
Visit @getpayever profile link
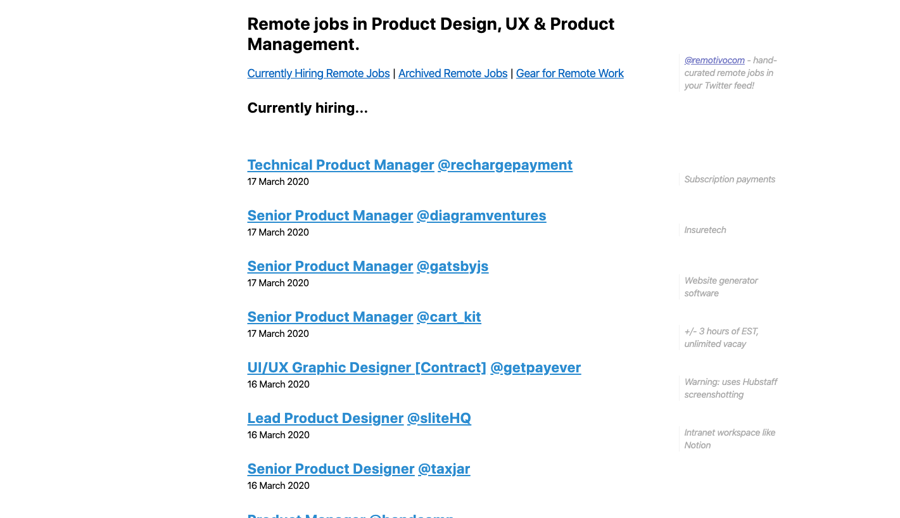point(536,367)
